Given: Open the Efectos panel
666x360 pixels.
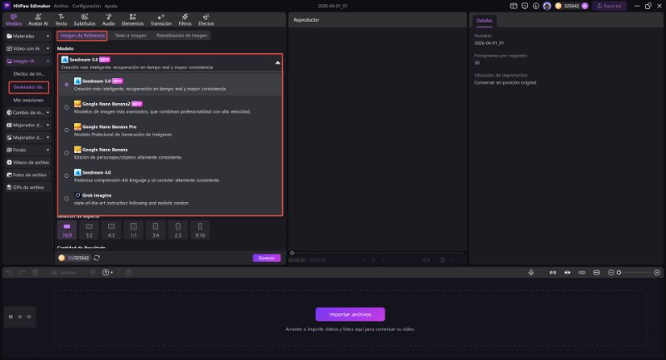Looking at the screenshot, I should (206, 20).
